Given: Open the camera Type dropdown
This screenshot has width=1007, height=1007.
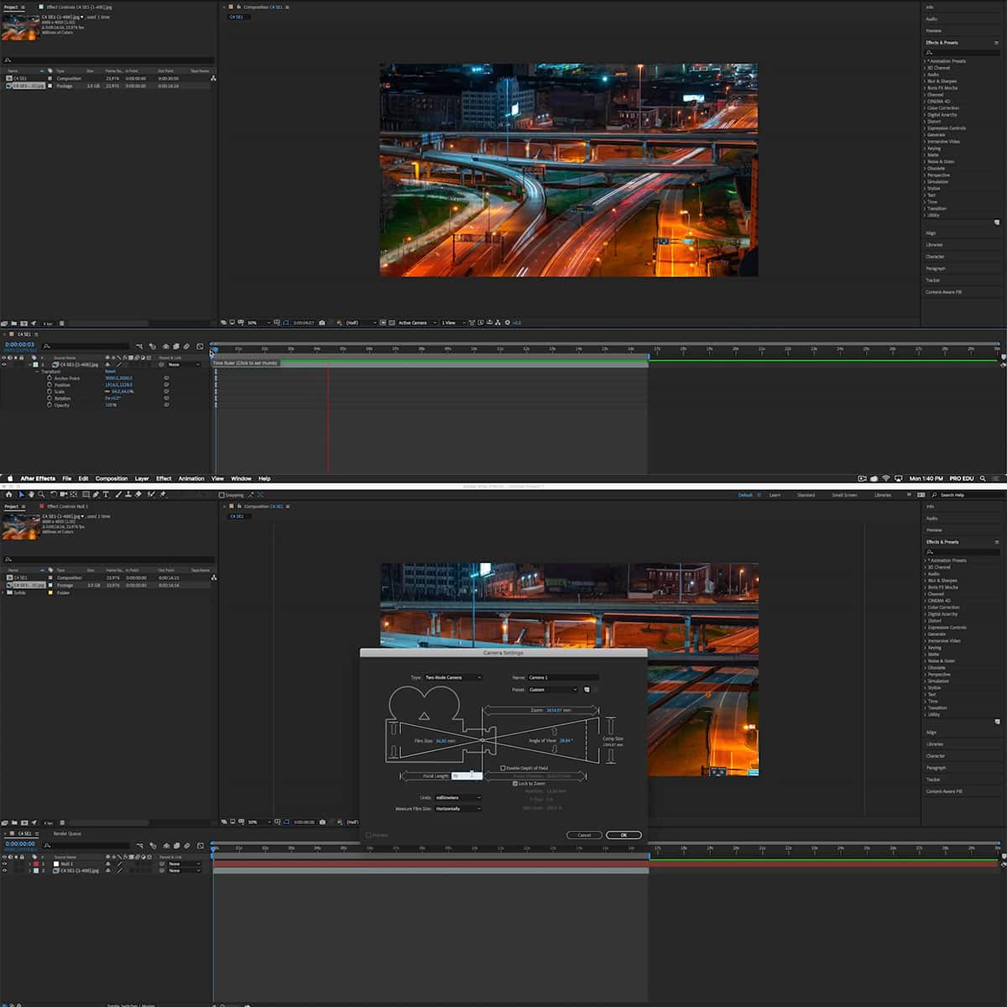Looking at the screenshot, I should point(451,677).
